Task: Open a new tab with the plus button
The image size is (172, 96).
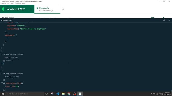Action: tap(63, 9)
